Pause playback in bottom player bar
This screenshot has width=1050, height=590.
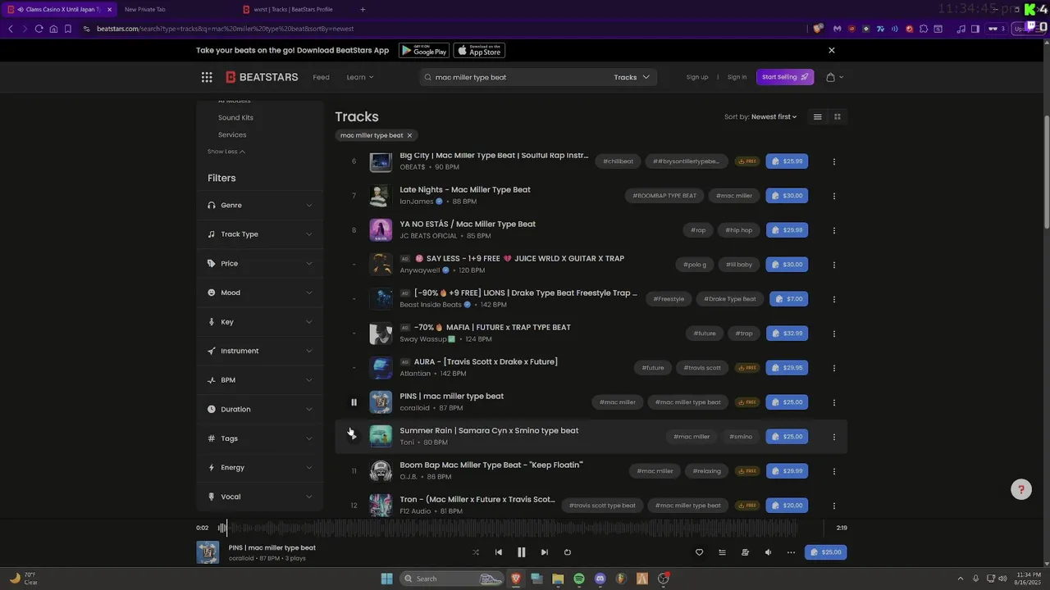tap(521, 552)
